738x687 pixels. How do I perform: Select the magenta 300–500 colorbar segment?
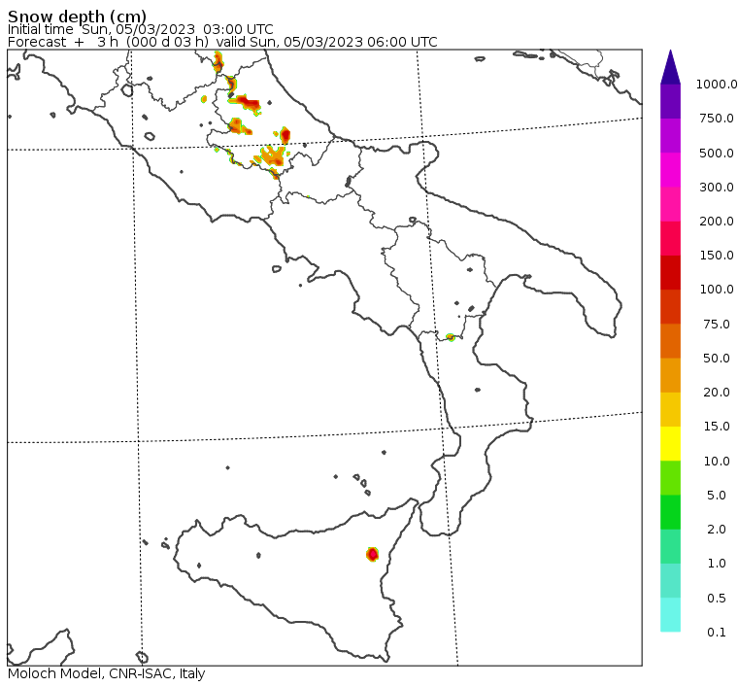(x=670, y=170)
